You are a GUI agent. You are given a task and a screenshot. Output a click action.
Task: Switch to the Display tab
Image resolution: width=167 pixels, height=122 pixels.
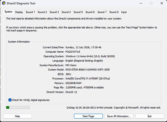(19, 12)
